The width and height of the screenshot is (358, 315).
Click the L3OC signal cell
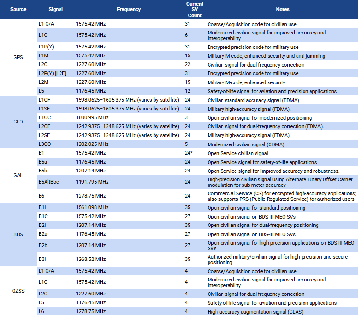(x=55, y=144)
